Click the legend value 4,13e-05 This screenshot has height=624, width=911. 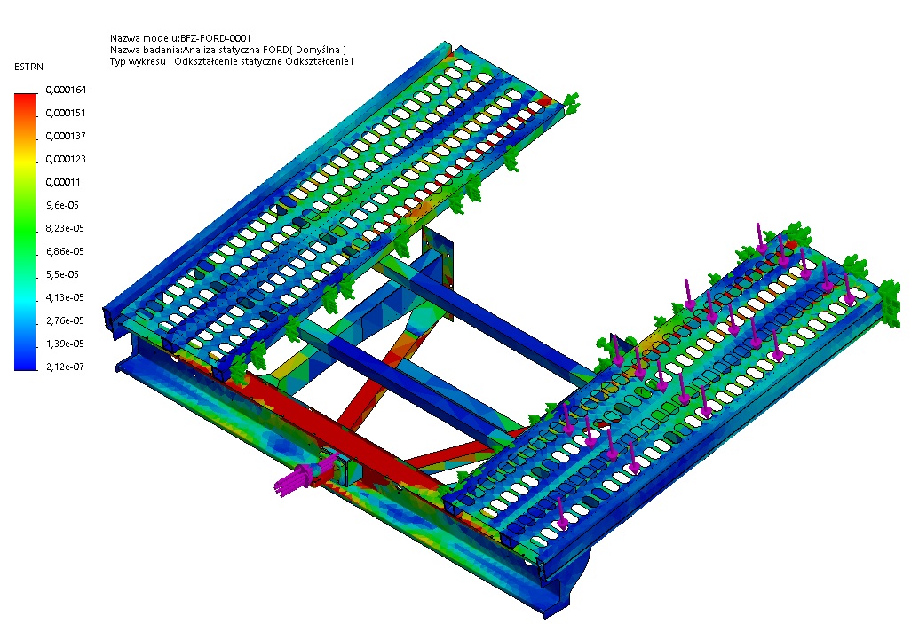click(x=65, y=297)
